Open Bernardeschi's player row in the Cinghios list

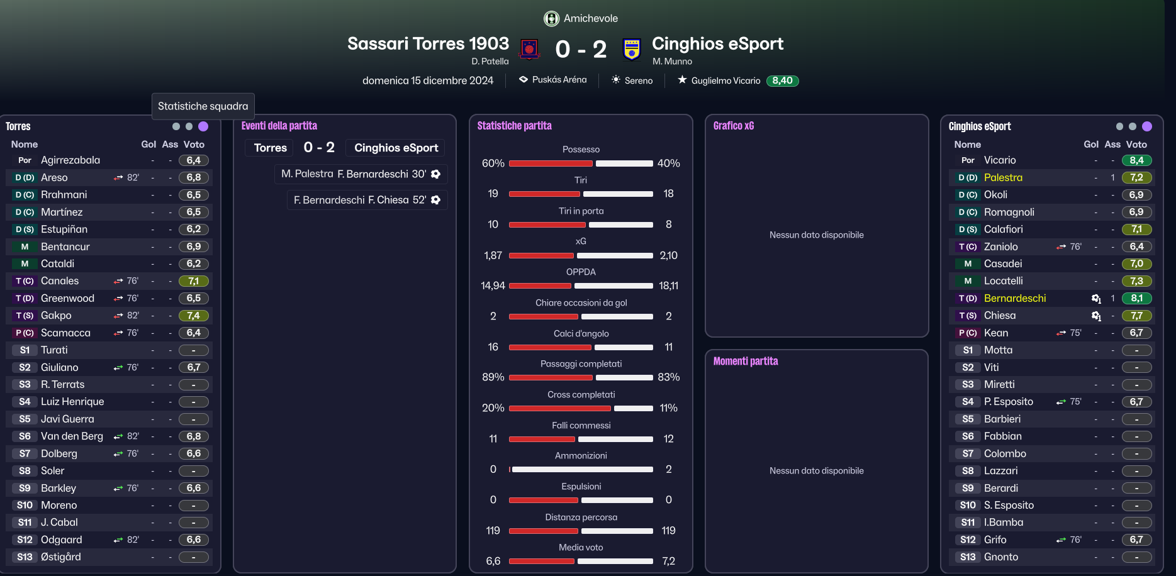tap(1052, 298)
